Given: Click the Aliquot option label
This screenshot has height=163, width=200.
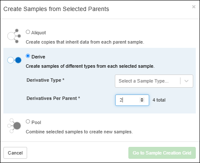Looking at the screenshot, I should tap(39, 33).
